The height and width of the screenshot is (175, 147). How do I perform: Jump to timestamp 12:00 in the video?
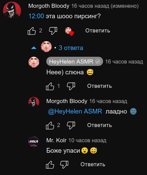coord(36,16)
